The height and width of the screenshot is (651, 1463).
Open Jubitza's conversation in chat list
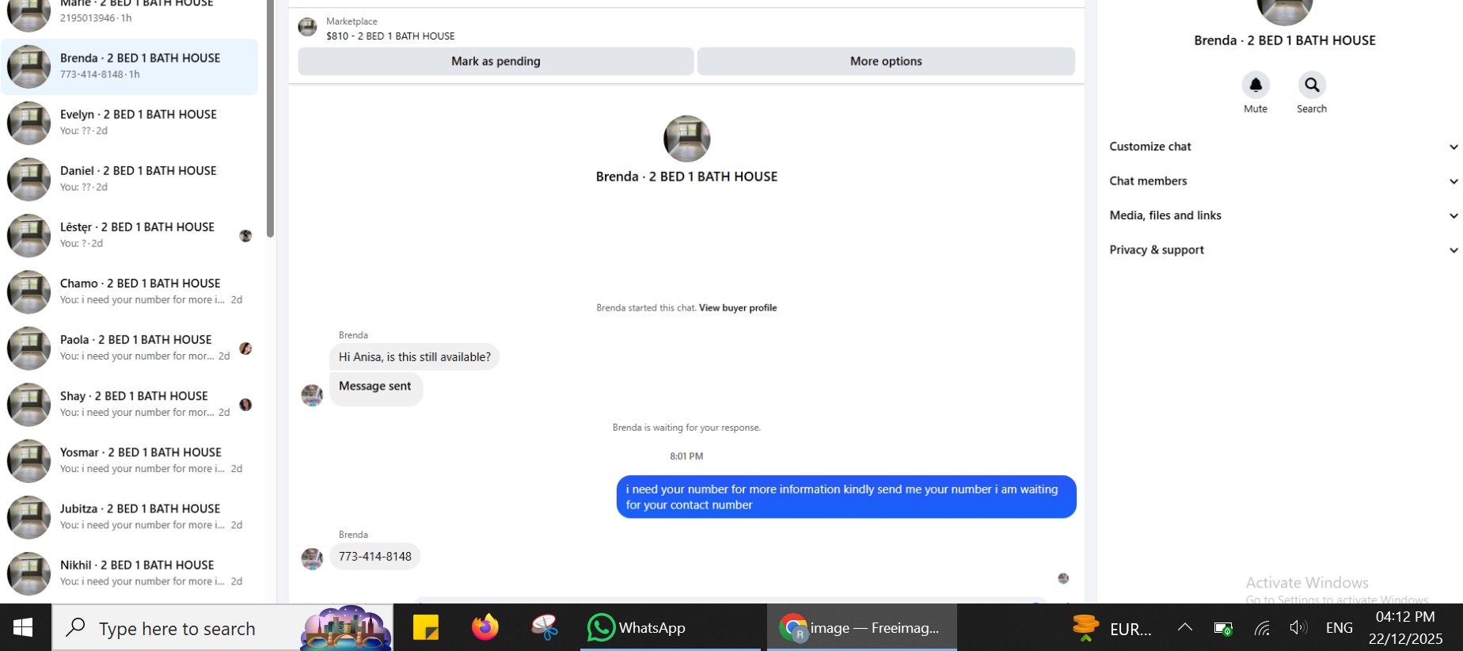[x=130, y=516]
